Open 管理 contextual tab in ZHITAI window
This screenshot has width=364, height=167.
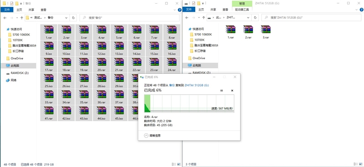[242, 4]
